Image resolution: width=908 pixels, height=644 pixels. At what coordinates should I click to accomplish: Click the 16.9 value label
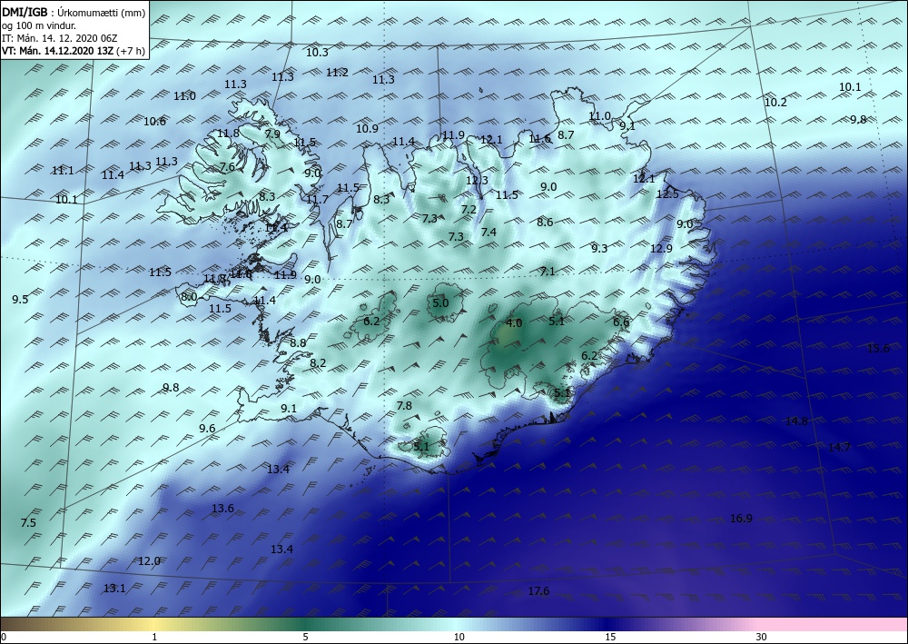point(741,519)
